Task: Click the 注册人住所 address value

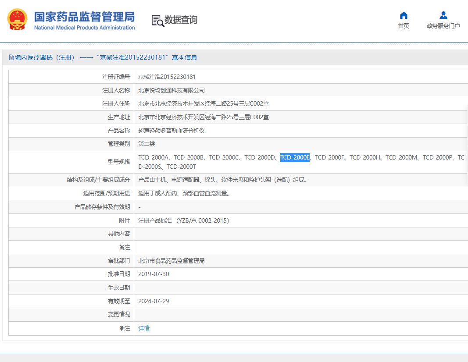Action: [203, 104]
